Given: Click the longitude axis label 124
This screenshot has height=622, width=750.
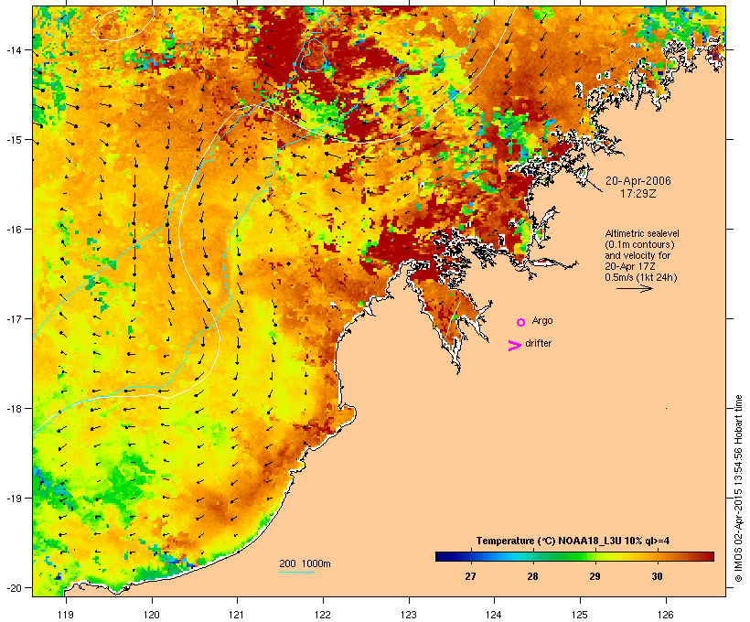Looking at the screenshot, I should click(494, 615).
